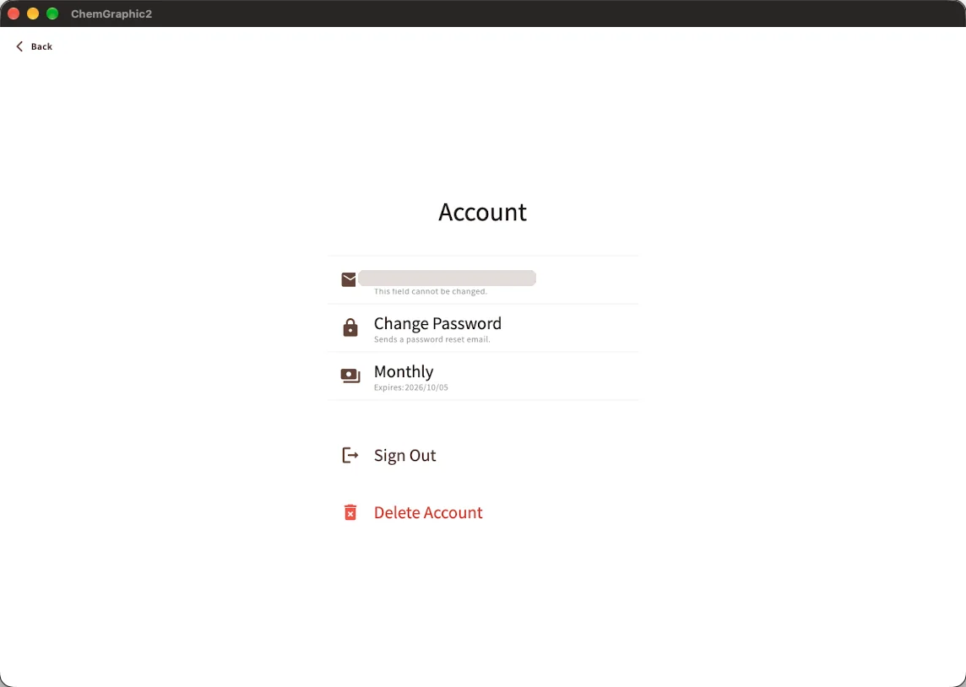Click the Back chevron arrow icon

pyautogui.click(x=19, y=46)
